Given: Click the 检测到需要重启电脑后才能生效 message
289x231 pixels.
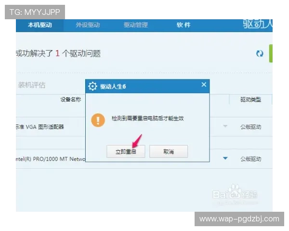Looking at the screenshot, I should [148, 118].
